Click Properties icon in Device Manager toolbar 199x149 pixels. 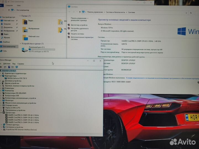(x=5, y=67)
